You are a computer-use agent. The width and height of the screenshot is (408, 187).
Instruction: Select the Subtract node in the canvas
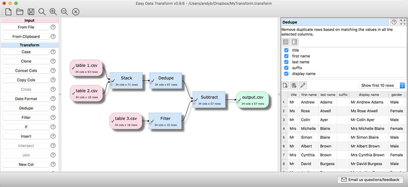tap(209, 100)
